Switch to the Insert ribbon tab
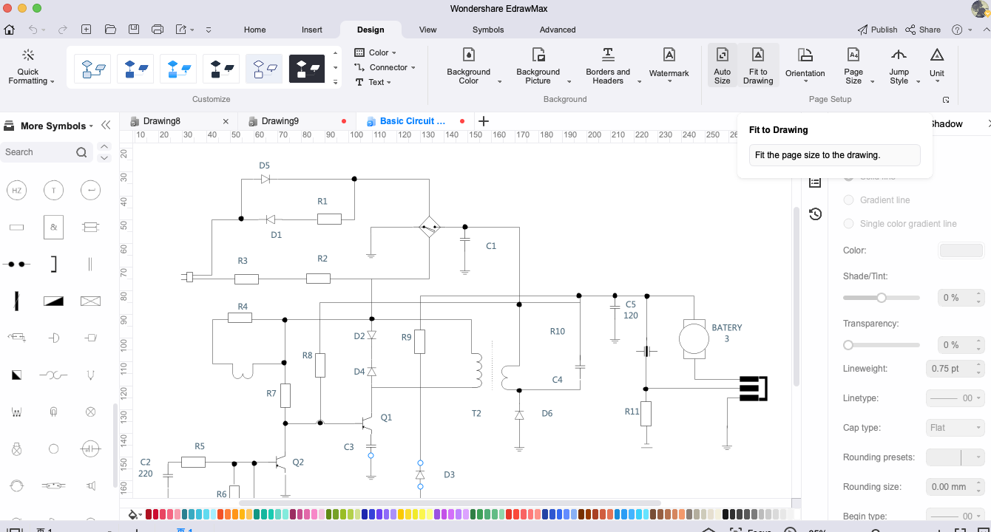The image size is (991, 532). tap(312, 30)
